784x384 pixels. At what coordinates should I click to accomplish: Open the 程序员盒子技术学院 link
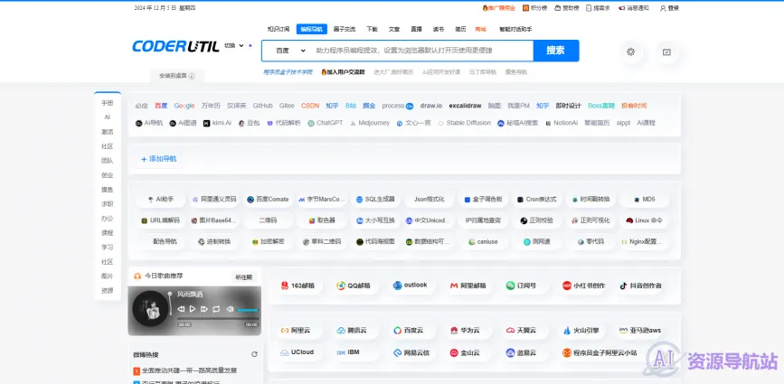pos(288,72)
